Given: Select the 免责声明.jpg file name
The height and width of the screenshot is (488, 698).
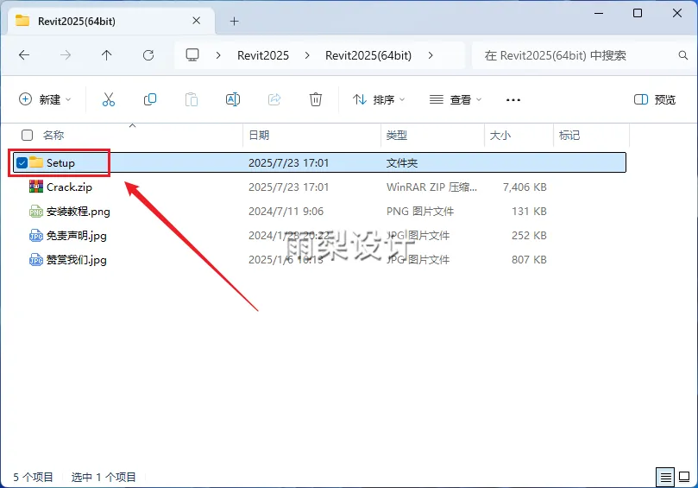Looking at the screenshot, I should click(x=77, y=235).
